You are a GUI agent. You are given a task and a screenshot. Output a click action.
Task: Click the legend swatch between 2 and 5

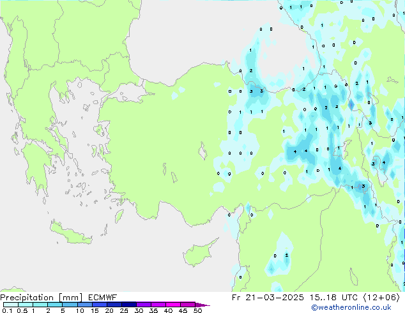click(55, 305)
